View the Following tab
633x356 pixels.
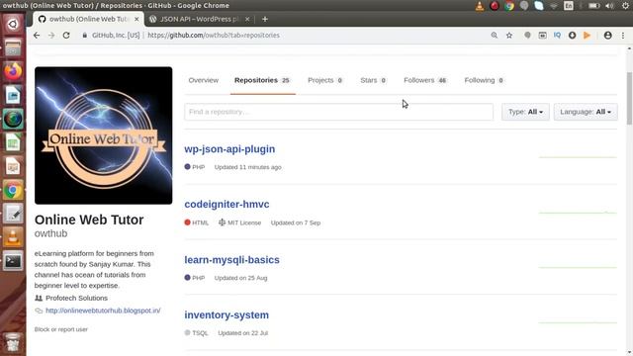tap(484, 80)
